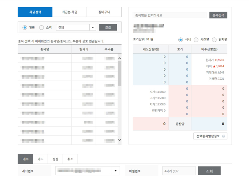
Task: Select the 소액 radio button
Action: coord(41,27)
